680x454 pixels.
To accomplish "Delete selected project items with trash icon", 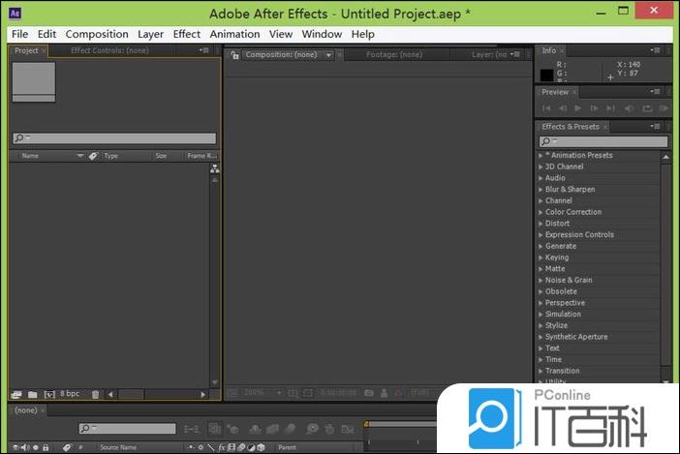I will pyautogui.click(x=95, y=394).
